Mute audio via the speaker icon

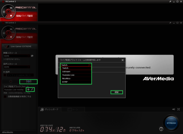[x=174, y=109]
